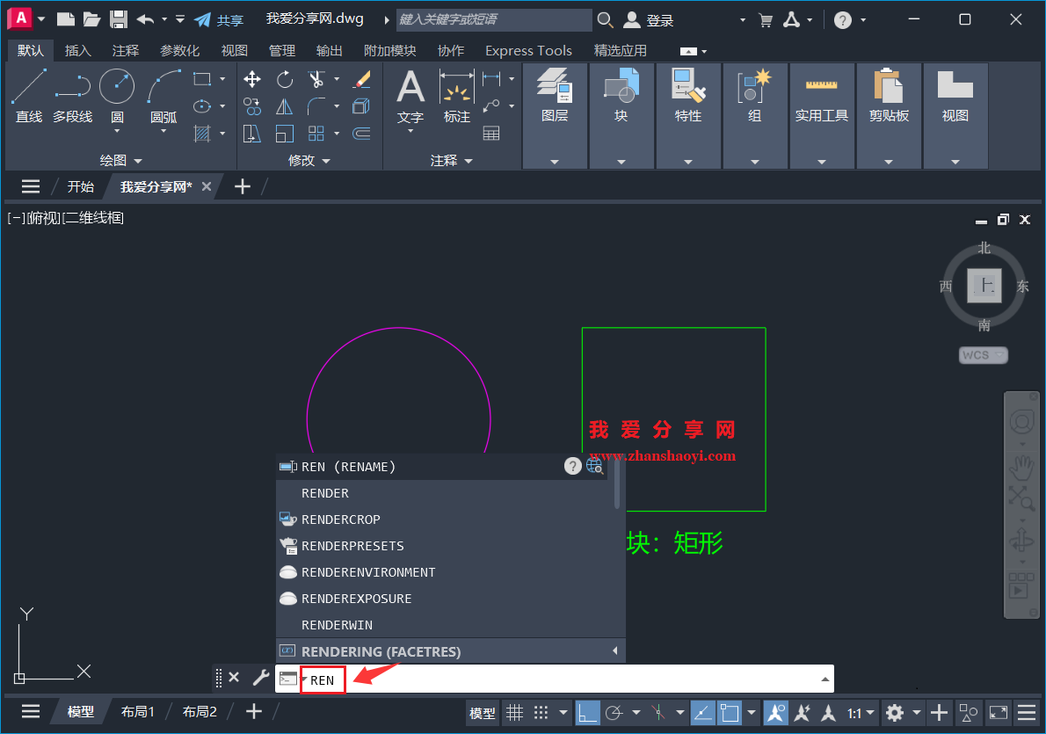Image resolution: width=1046 pixels, height=734 pixels.
Task: Select the Arc (圆弧) tool
Action: click(163, 96)
